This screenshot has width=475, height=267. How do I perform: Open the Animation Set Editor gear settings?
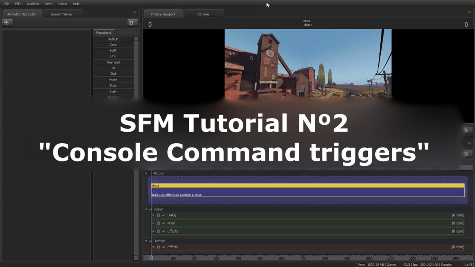[132, 23]
